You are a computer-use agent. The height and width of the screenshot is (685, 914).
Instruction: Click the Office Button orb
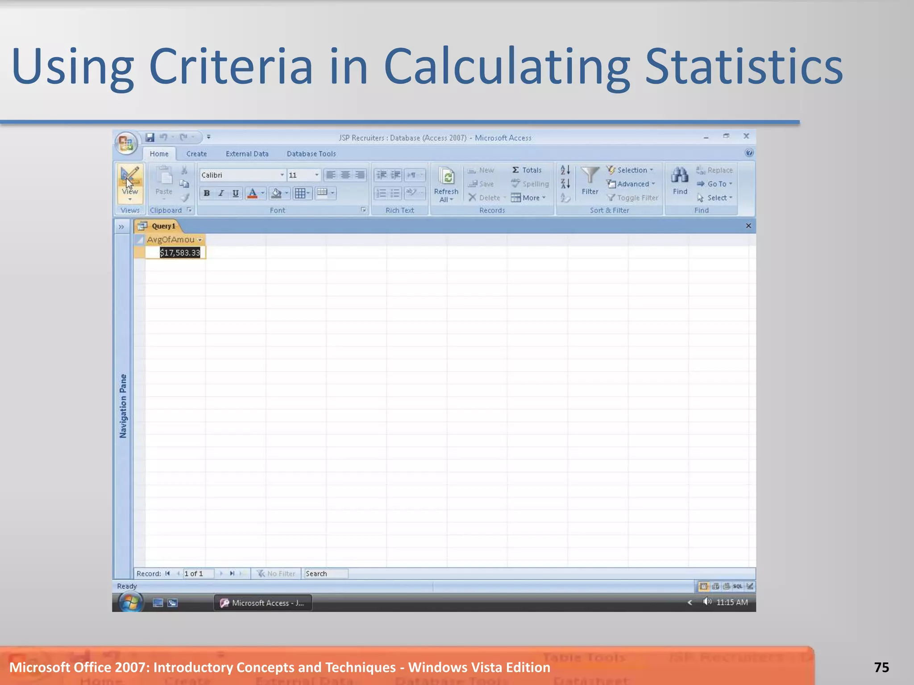126,144
